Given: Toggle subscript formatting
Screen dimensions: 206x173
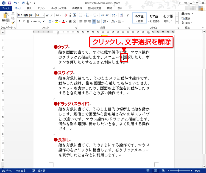Looking at the screenshot, I should (x=39, y=21).
